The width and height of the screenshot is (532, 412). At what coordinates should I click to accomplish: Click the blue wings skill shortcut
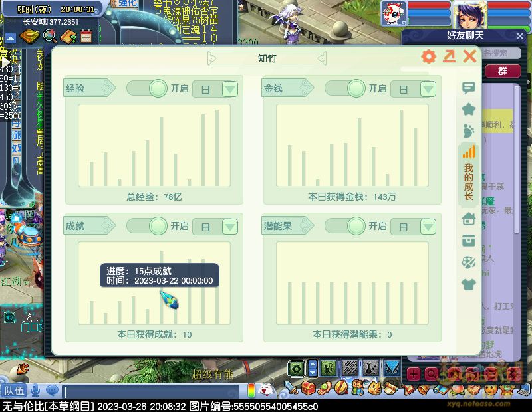[x=392, y=369]
